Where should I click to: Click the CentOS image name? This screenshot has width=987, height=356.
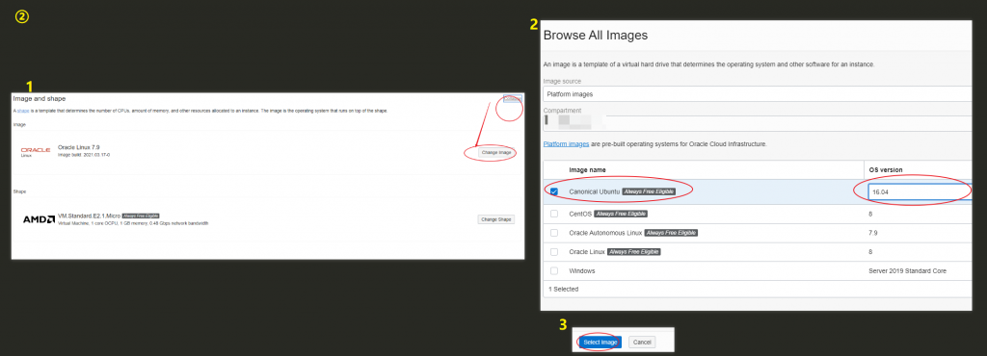[579, 215]
